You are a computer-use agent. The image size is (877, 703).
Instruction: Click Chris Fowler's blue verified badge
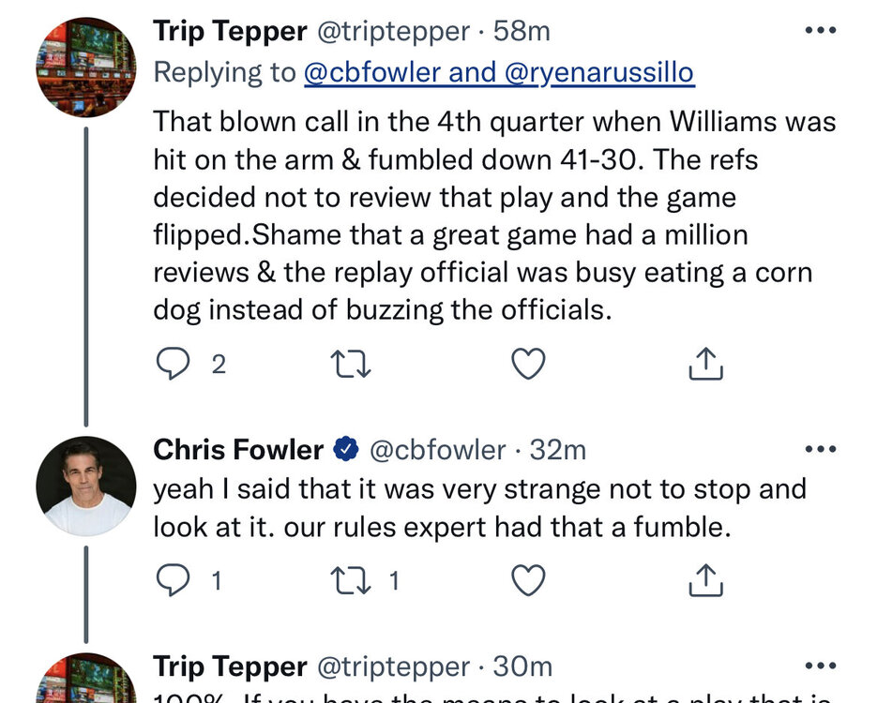(x=347, y=450)
